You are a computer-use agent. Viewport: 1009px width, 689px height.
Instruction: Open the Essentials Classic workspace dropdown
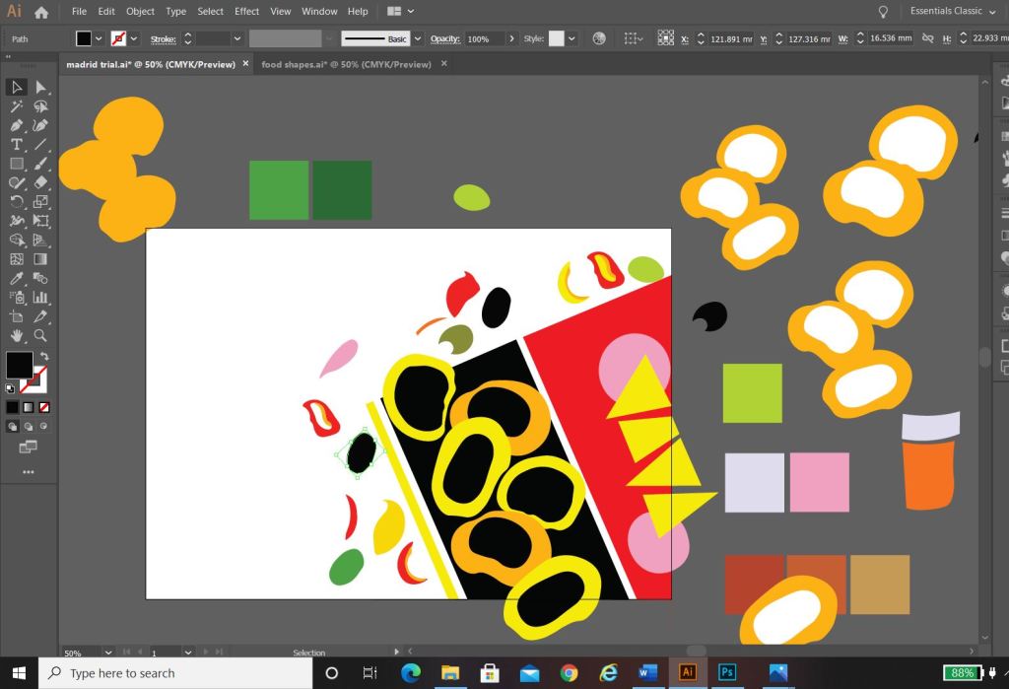pyautogui.click(x=952, y=12)
